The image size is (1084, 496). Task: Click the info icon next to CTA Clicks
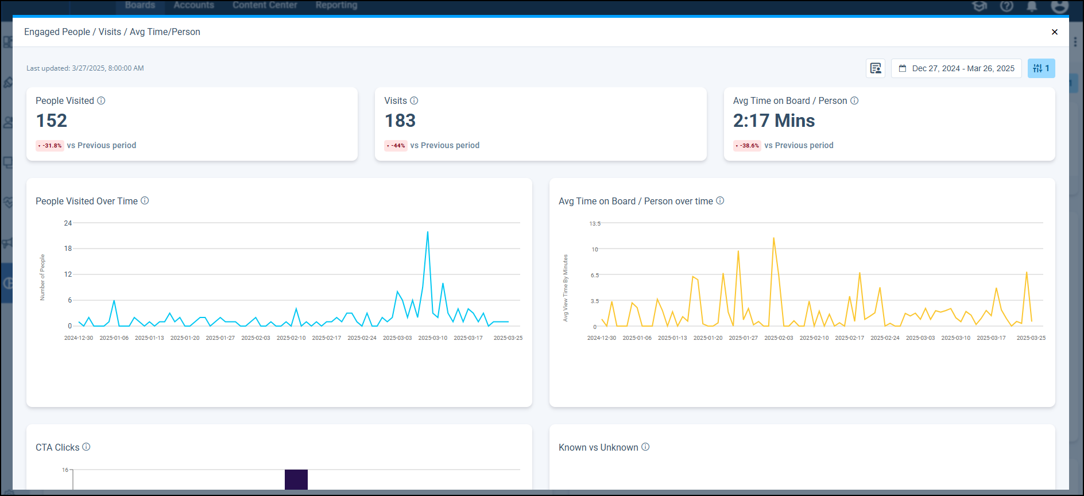(x=86, y=447)
